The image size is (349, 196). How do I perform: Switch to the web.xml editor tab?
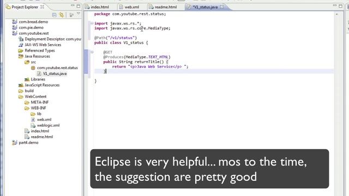click(x=131, y=7)
